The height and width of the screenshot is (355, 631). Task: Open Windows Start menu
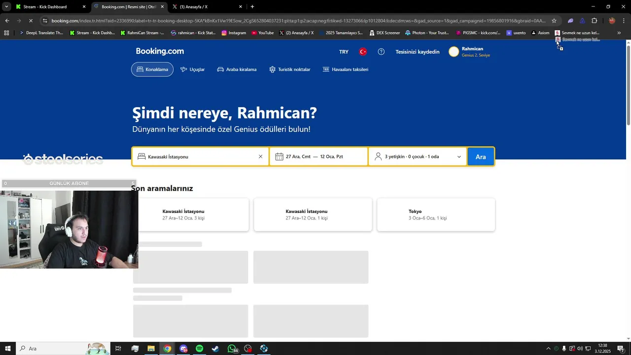pyautogui.click(x=7, y=349)
